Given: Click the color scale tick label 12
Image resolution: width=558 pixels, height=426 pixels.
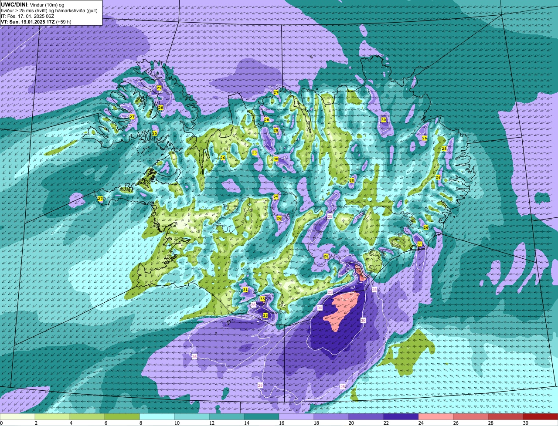Looking at the screenshot, I should click(x=211, y=423).
